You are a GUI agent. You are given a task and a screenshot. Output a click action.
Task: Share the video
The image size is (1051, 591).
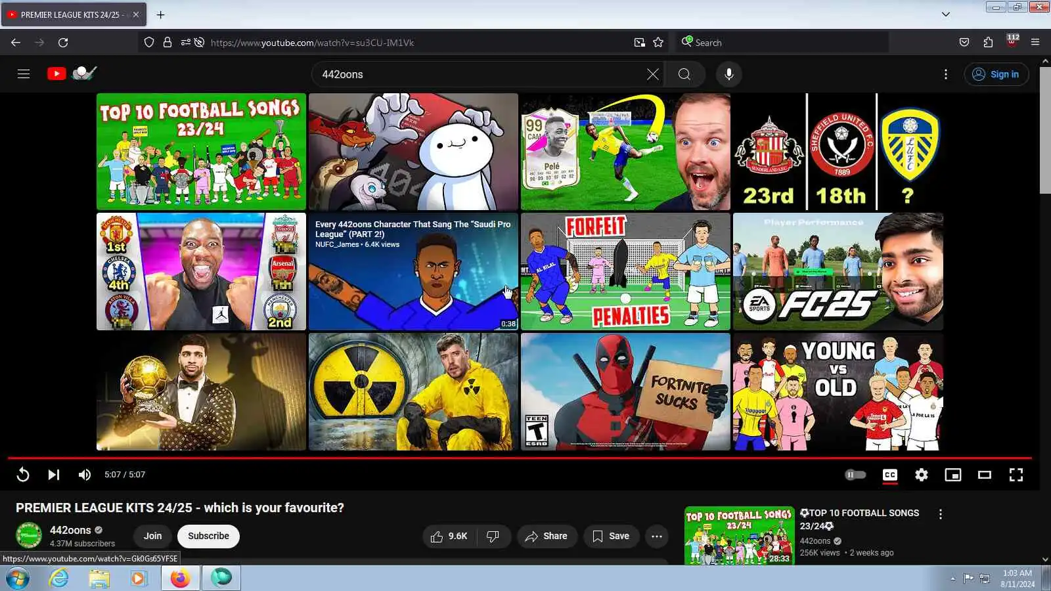[x=547, y=536]
